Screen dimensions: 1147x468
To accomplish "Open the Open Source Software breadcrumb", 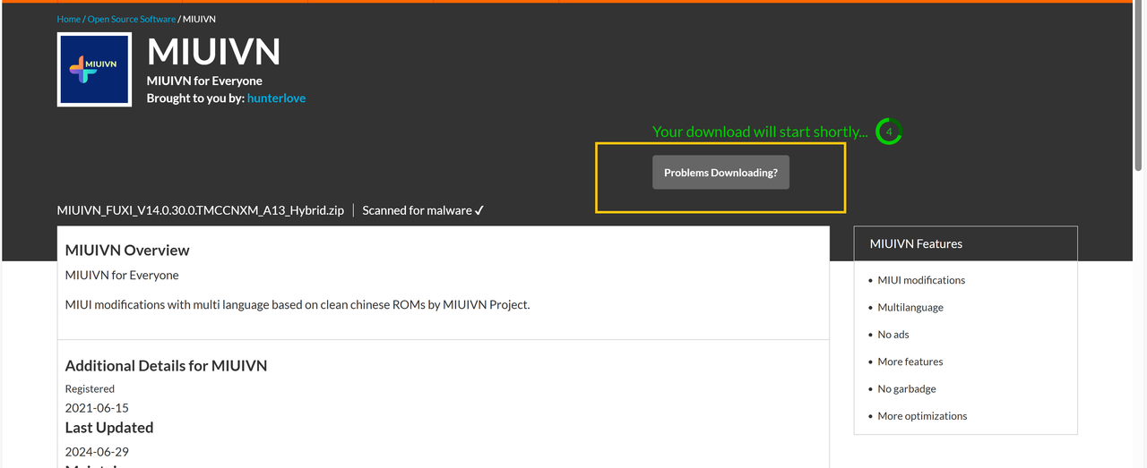I will pos(132,19).
